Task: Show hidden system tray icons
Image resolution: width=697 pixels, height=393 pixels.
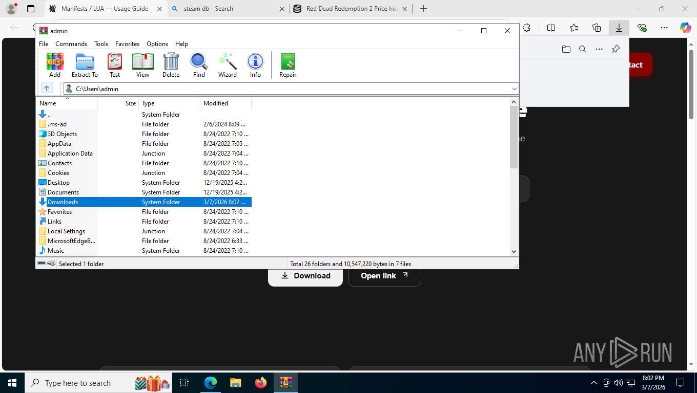Action: point(594,383)
